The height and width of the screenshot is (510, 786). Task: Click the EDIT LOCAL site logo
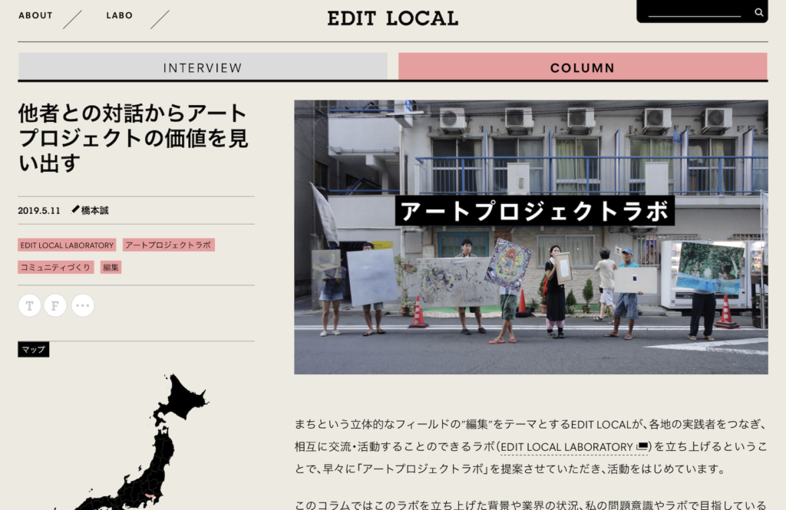392,18
